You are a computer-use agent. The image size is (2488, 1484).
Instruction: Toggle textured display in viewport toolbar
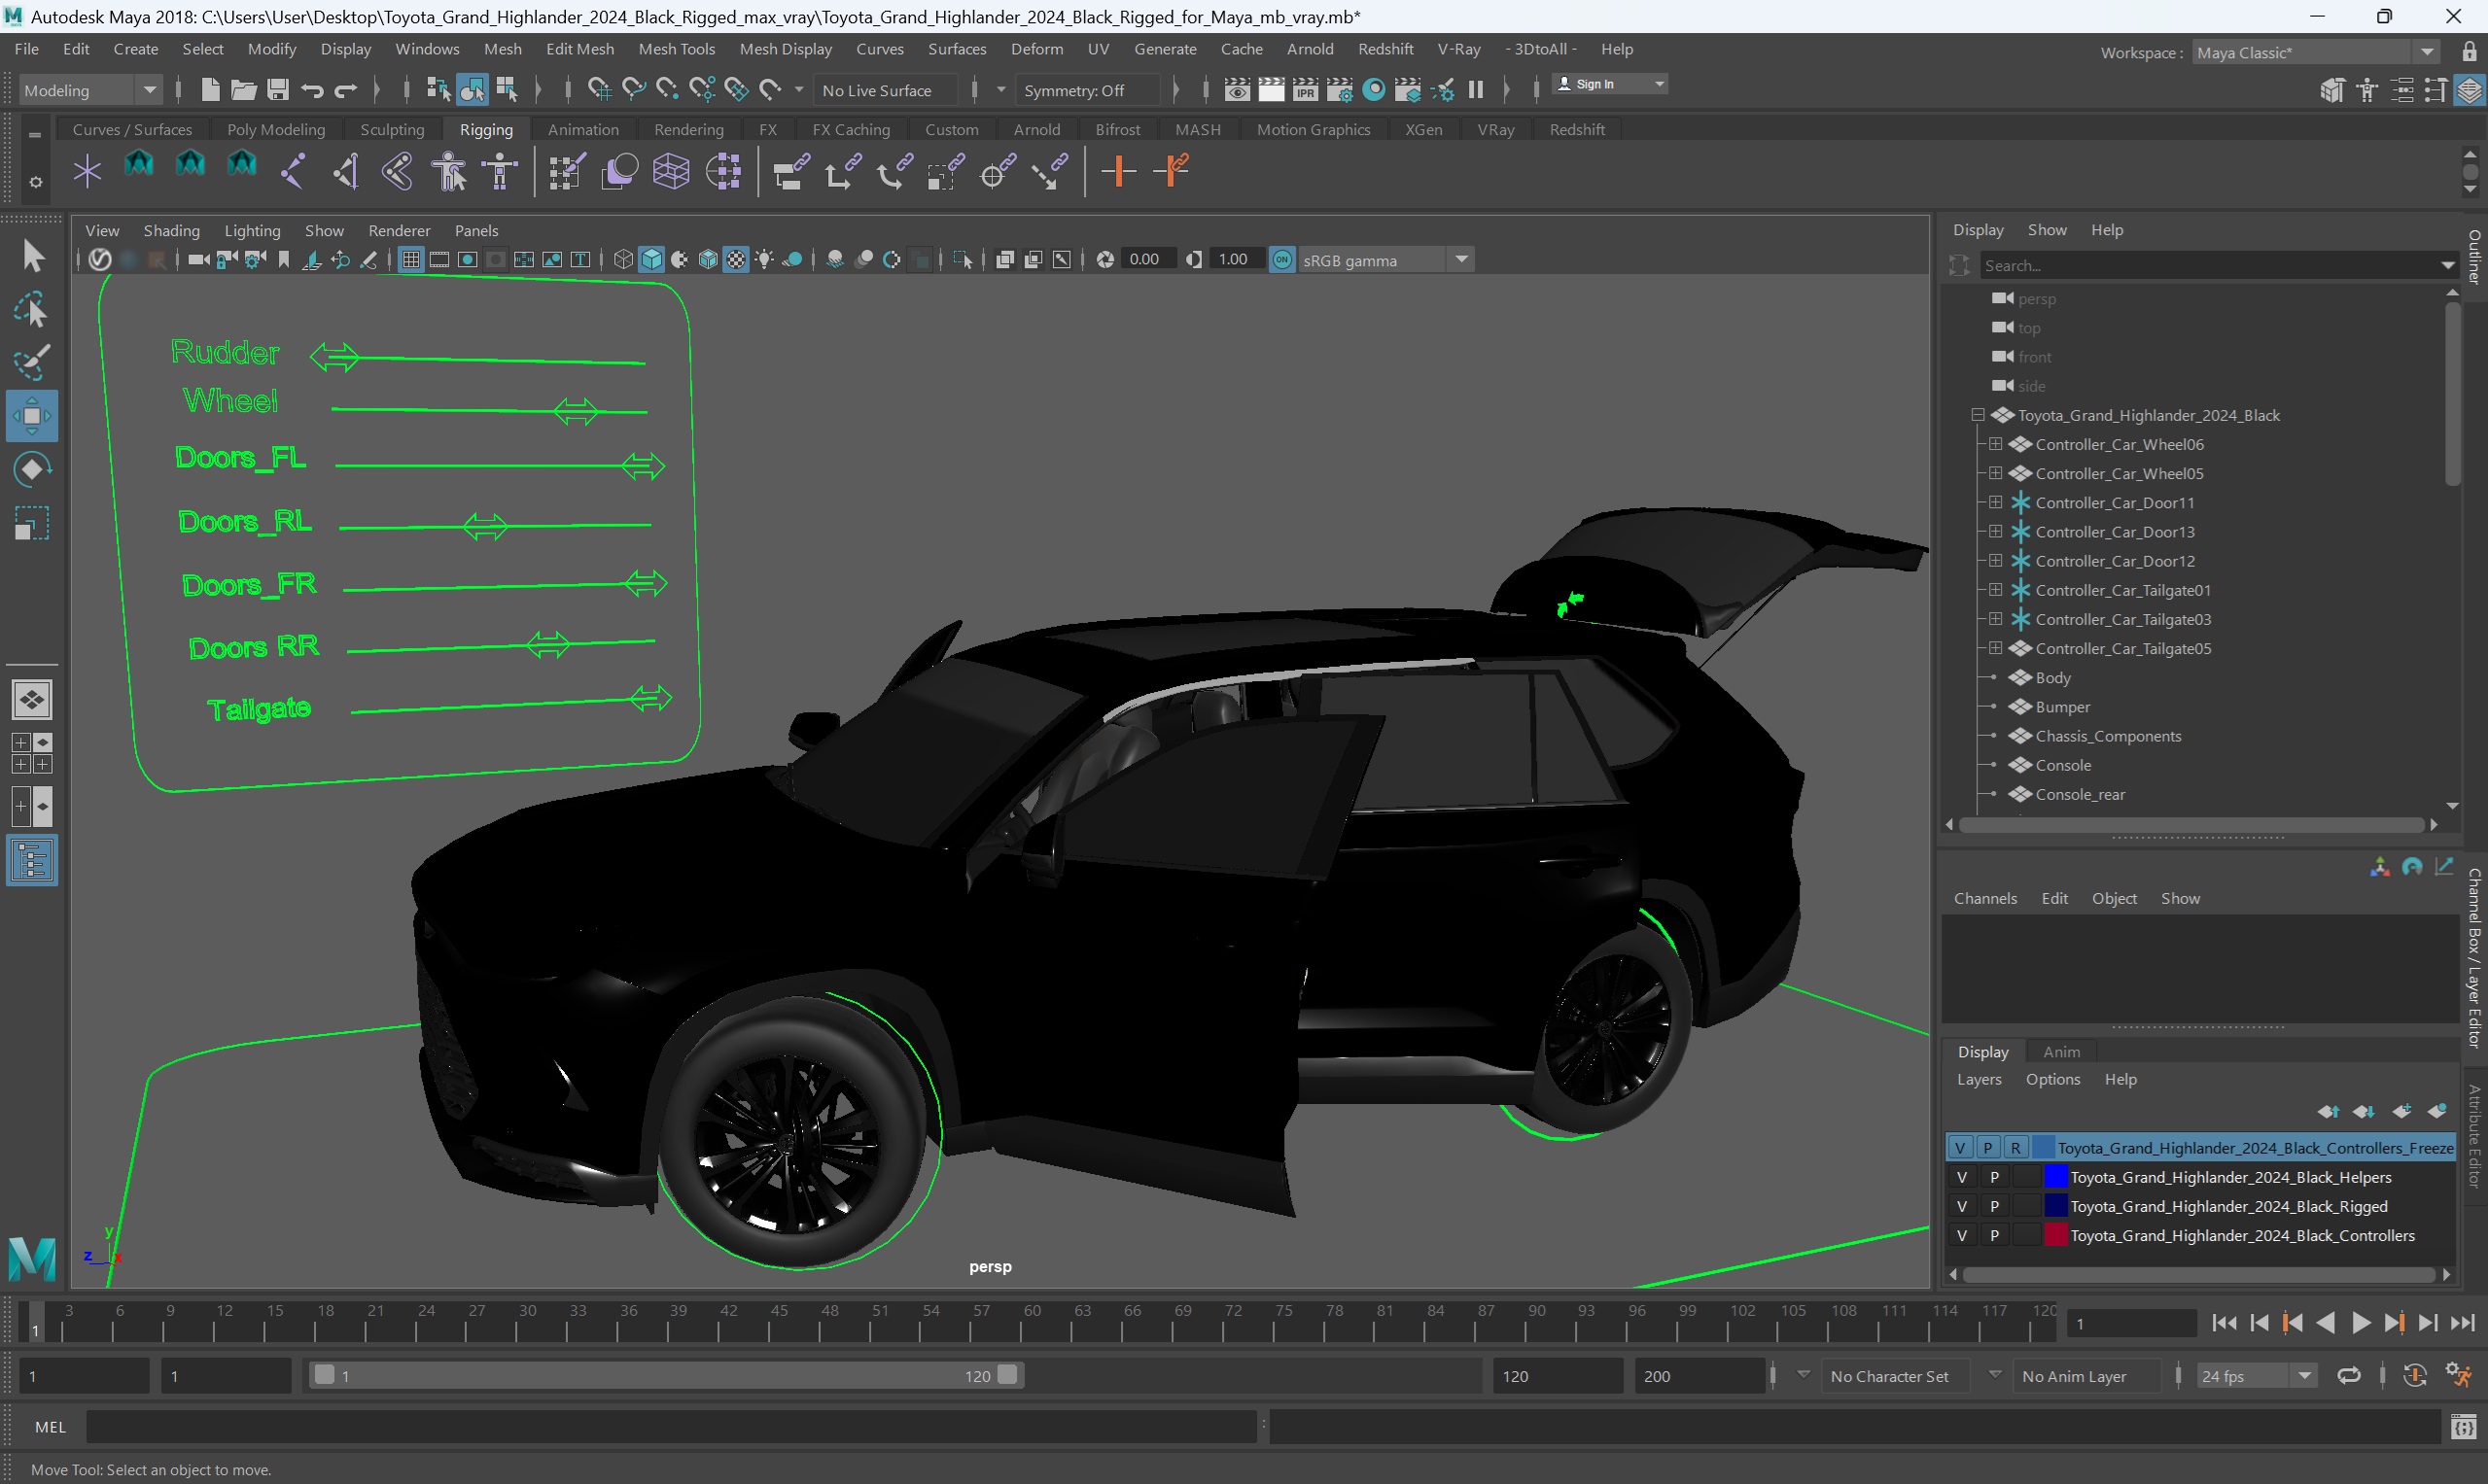[736, 260]
